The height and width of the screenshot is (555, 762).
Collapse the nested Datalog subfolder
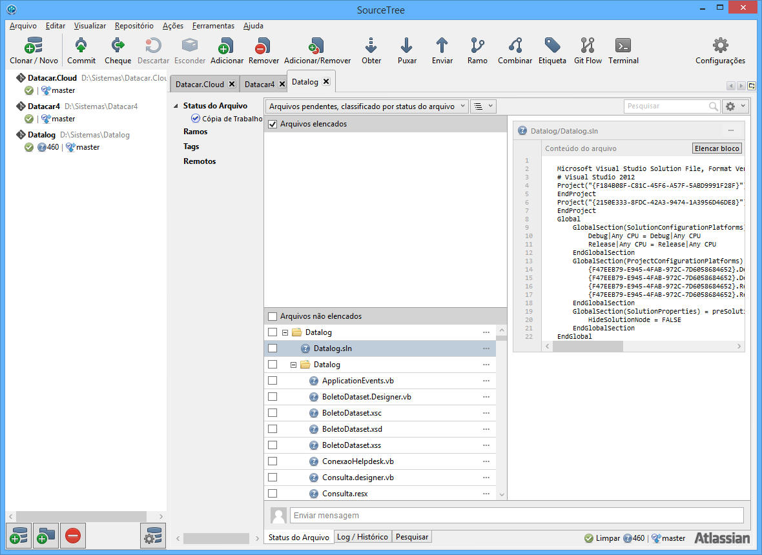(x=294, y=365)
